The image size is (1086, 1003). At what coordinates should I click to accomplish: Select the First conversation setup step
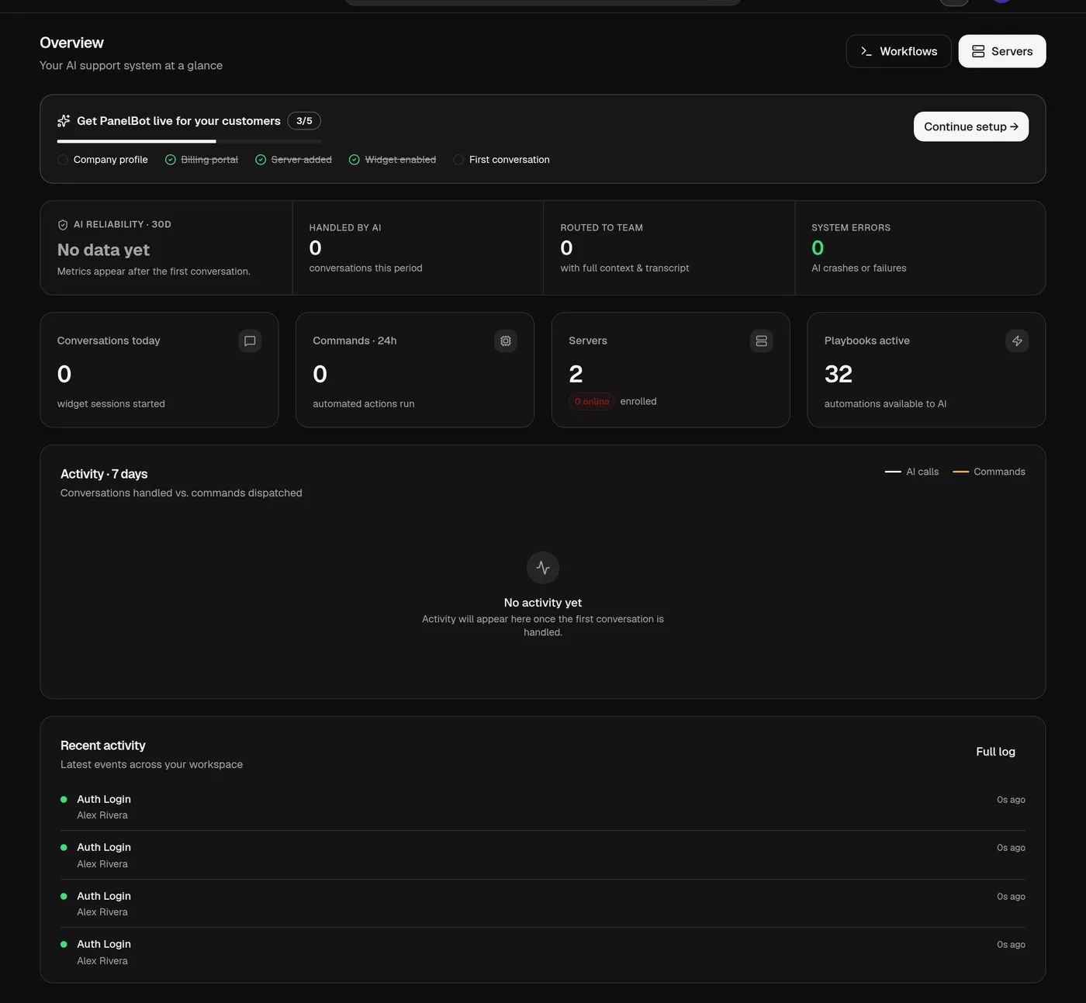(x=502, y=160)
